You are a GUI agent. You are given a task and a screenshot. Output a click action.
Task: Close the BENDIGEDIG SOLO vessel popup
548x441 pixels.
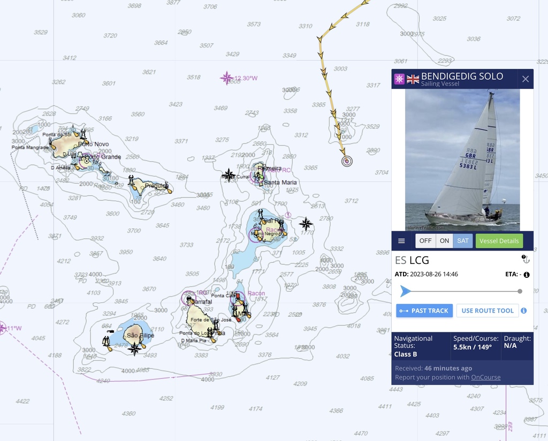(526, 79)
